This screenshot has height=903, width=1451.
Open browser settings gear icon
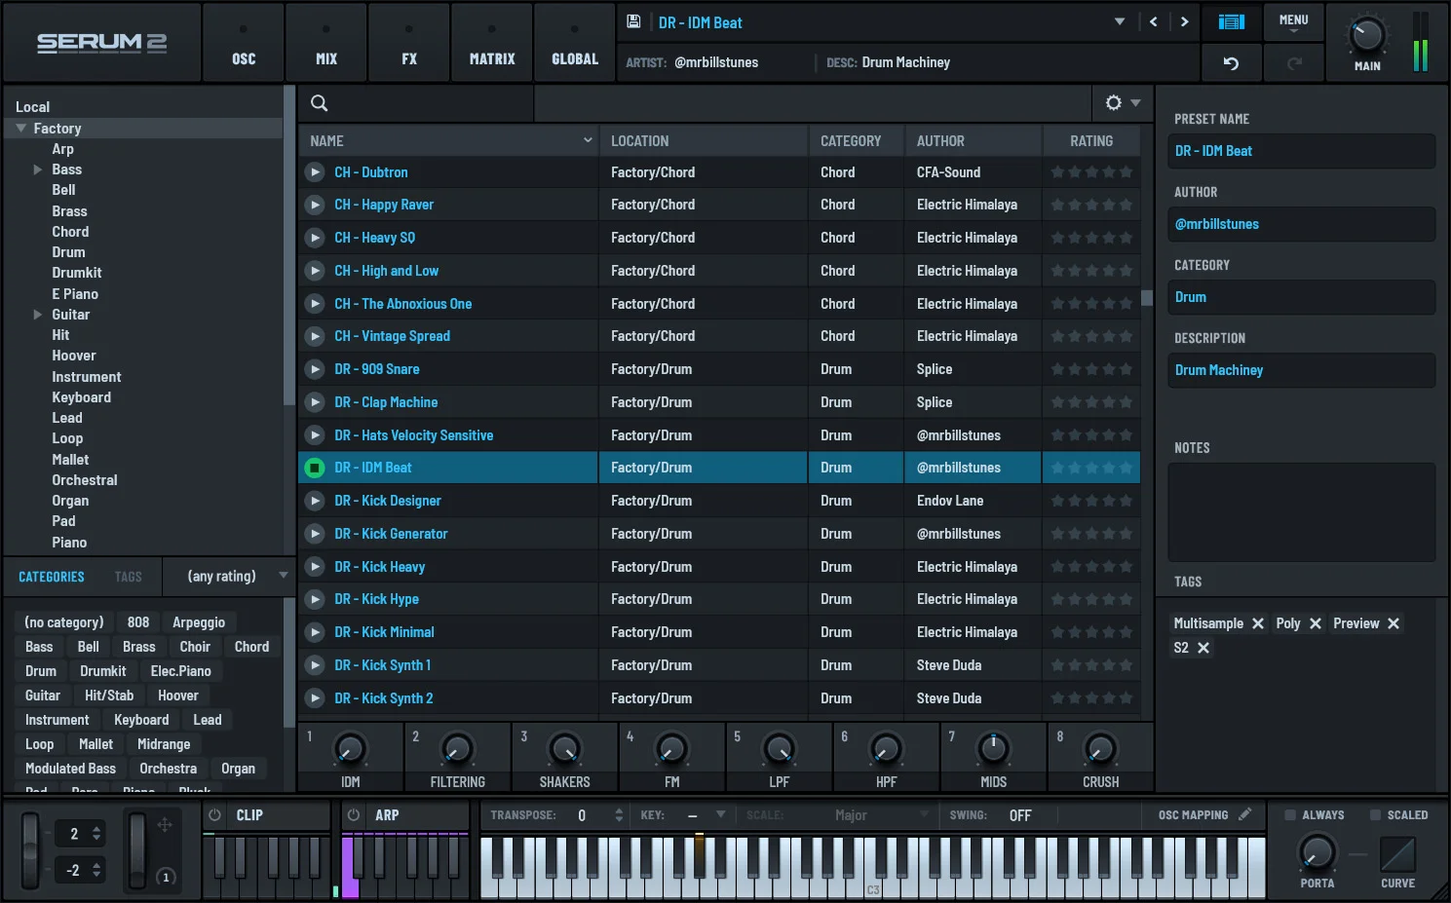coord(1114,102)
